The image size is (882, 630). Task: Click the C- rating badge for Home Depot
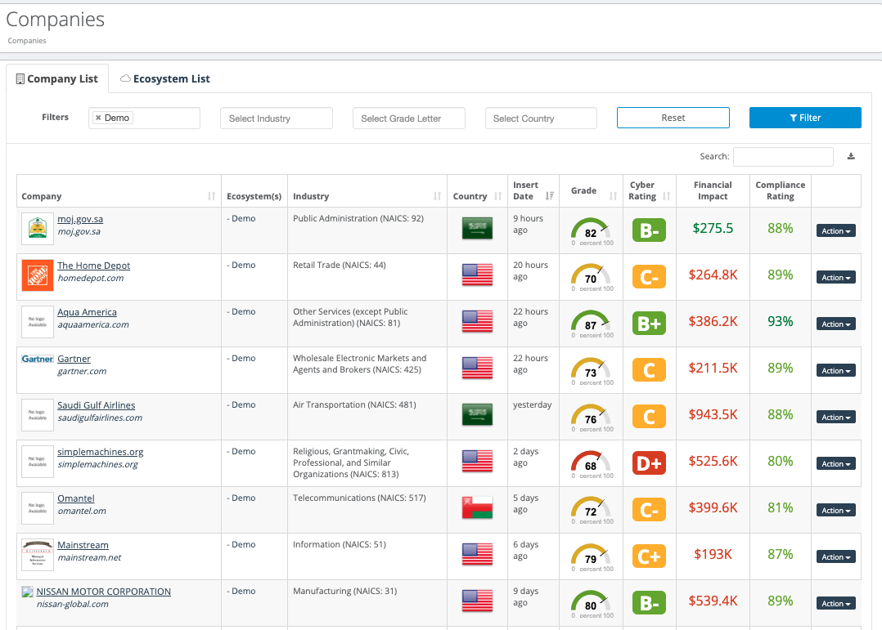[x=649, y=277]
